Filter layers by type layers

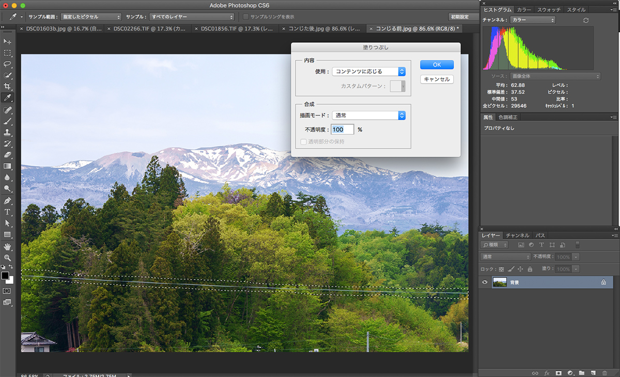click(x=541, y=244)
